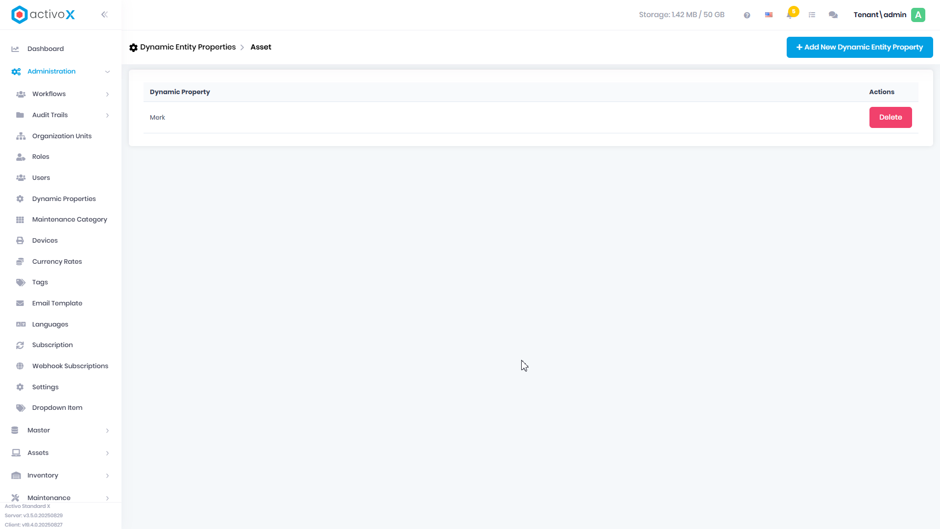The width and height of the screenshot is (940, 529).
Task: Open Organization Units page
Action: click(x=62, y=136)
